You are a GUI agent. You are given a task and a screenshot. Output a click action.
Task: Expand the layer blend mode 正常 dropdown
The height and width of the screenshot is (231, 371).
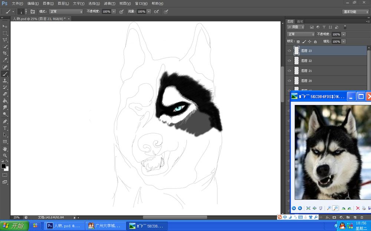pos(301,34)
